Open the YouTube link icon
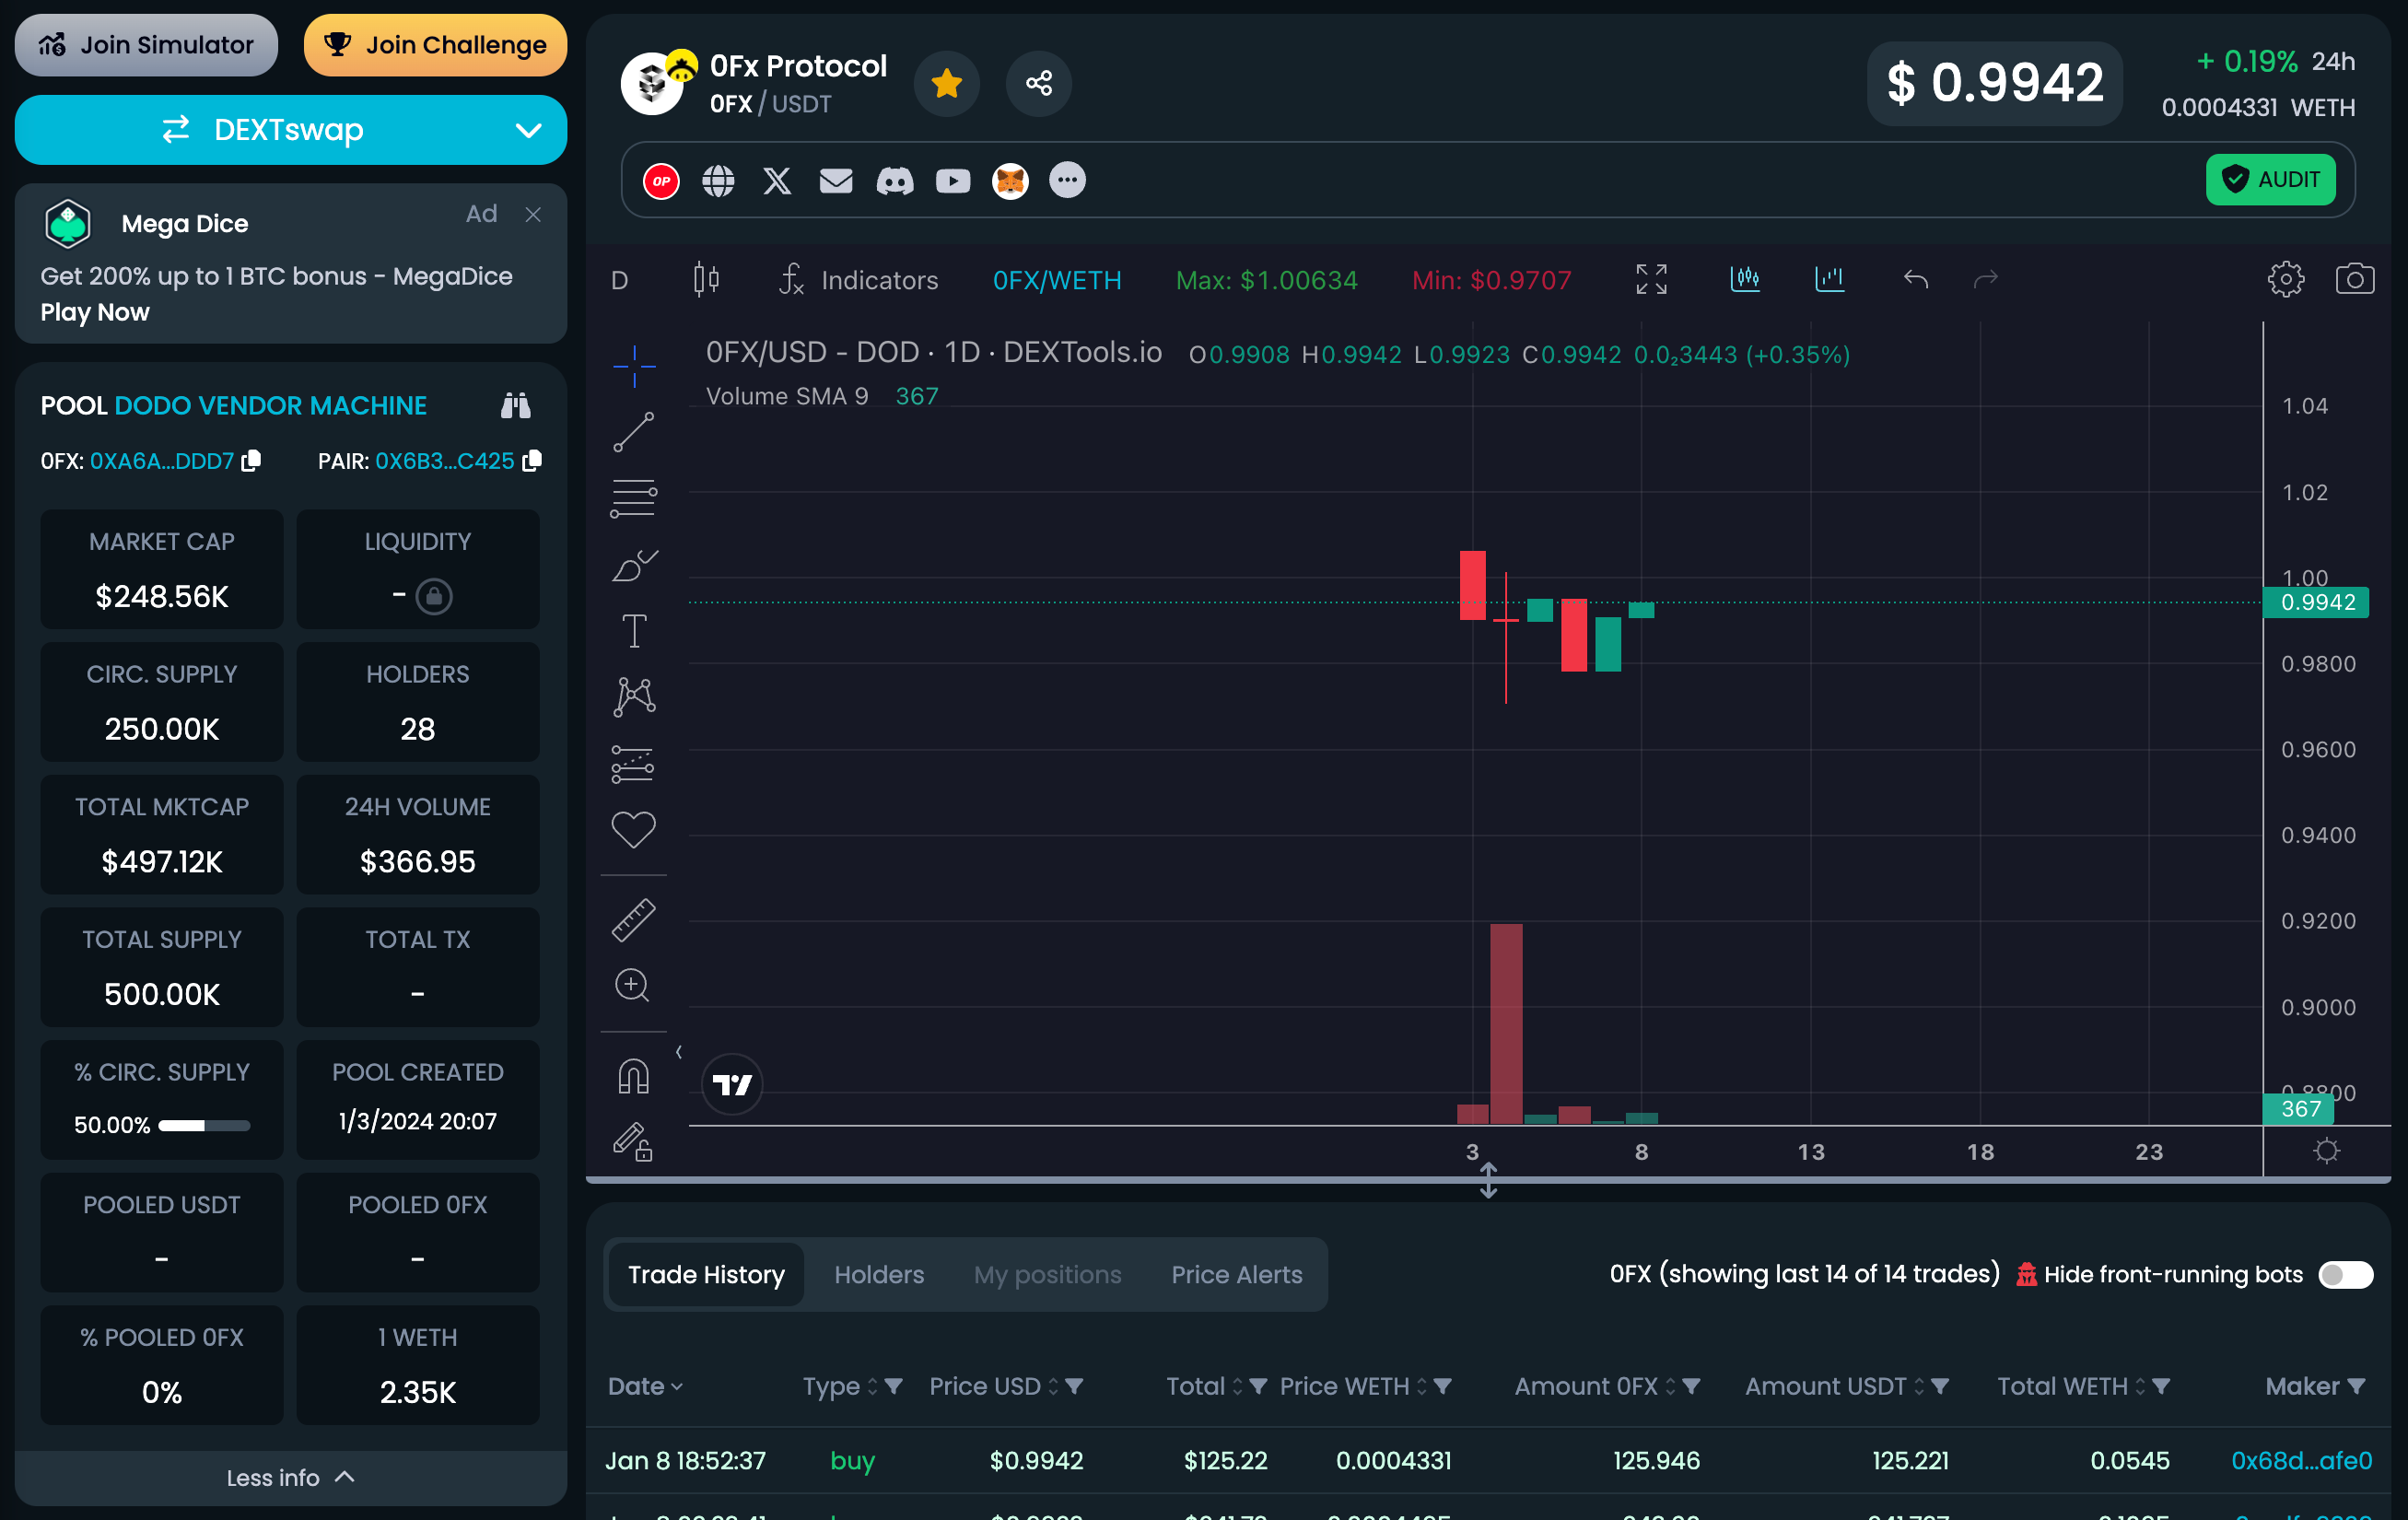Image resolution: width=2408 pixels, height=1520 pixels. click(953, 181)
